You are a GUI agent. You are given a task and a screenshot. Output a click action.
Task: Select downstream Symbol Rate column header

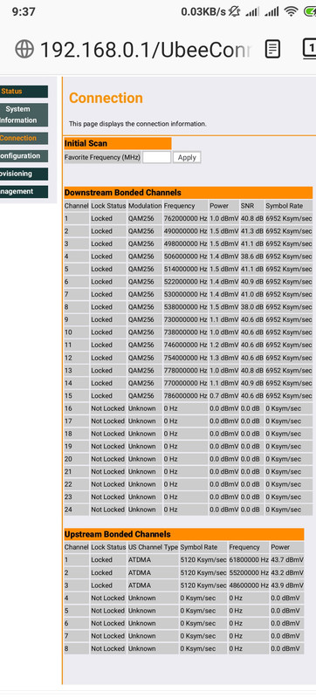(289, 206)
